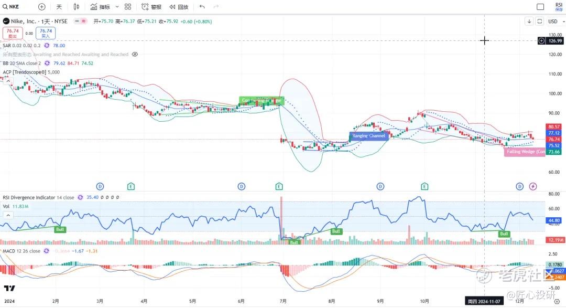Click the Bull label near August on RSI
The image size is (566, 308).
pyautogui.click(x=336, y=231)
